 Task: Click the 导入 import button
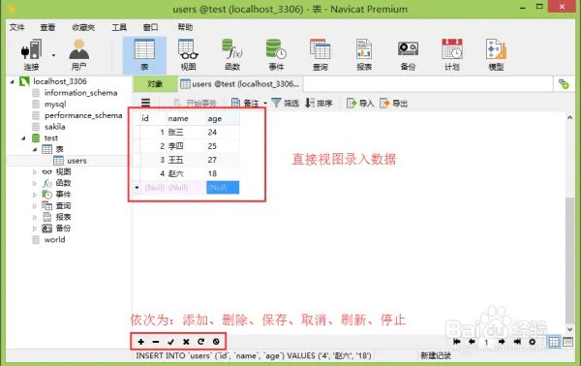(x=360, y=103)
